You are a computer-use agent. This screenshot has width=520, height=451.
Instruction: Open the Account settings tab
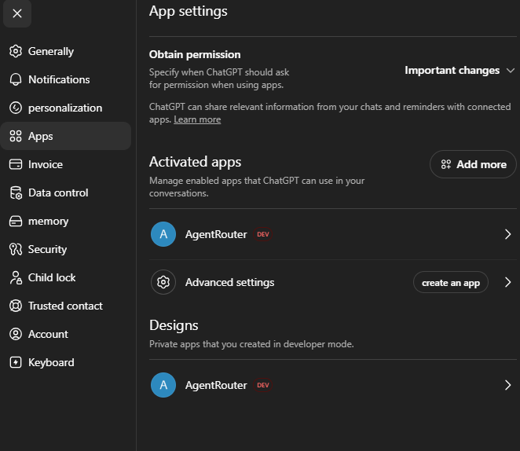click(66, 334)
